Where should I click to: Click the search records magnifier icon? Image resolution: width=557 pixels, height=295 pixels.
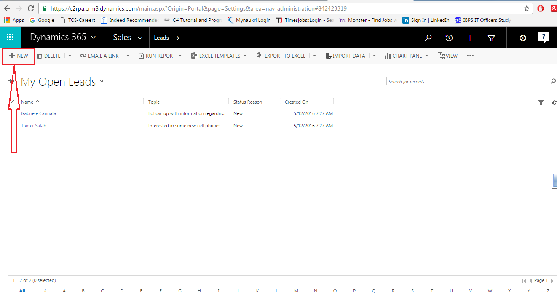pos(553,81)
